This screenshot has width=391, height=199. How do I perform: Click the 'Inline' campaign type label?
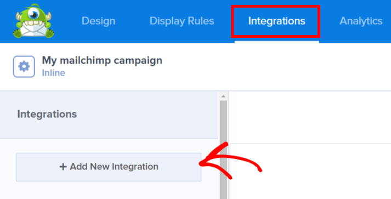54,73
